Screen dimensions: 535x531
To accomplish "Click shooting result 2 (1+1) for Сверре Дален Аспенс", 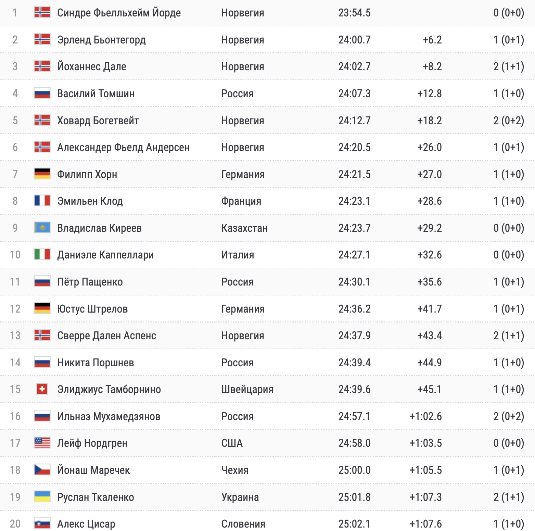I will tap(508, 336).
